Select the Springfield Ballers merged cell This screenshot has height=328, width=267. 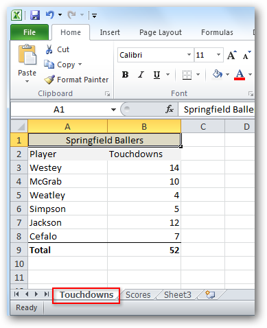[104, 140]
